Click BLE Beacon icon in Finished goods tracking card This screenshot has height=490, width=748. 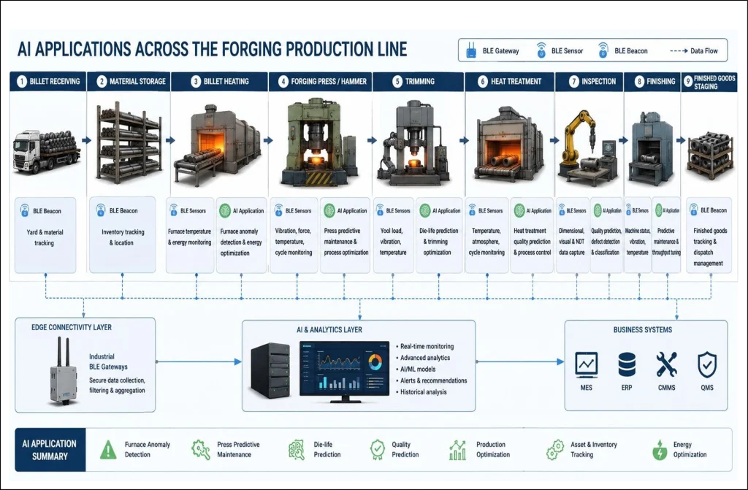[692, 210]
